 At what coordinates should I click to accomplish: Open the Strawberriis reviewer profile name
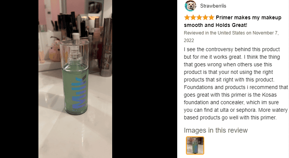coord(213,6)
